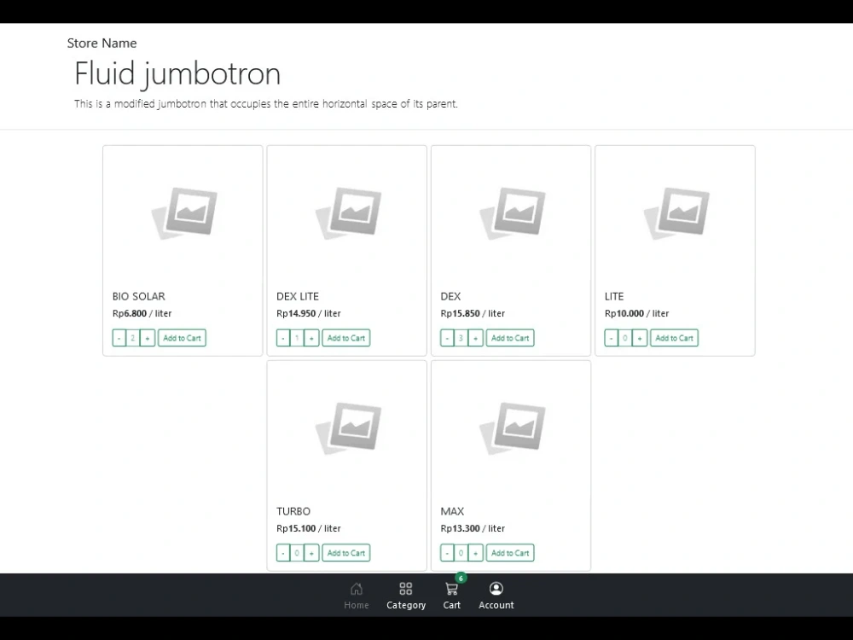This screenshot has height=640, width=853.
Task: Open the Rp10.000 LITE product image
Action: pos(676,213)
